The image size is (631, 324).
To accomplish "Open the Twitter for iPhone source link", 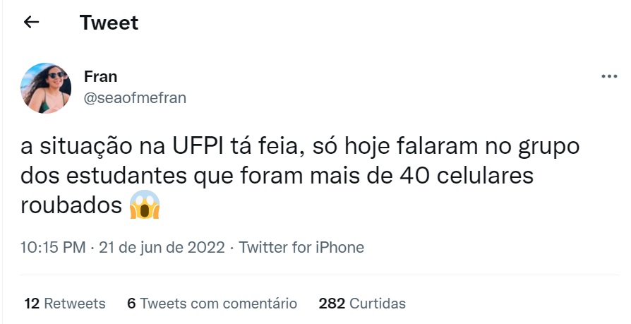I will (301, 248).
